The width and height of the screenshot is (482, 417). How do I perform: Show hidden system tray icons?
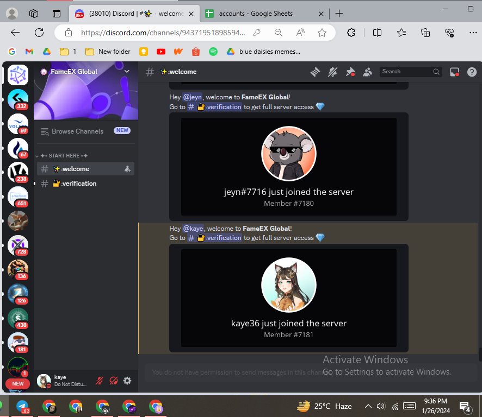368,407
